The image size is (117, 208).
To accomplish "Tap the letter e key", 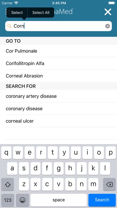I will (x=29, y=153).
